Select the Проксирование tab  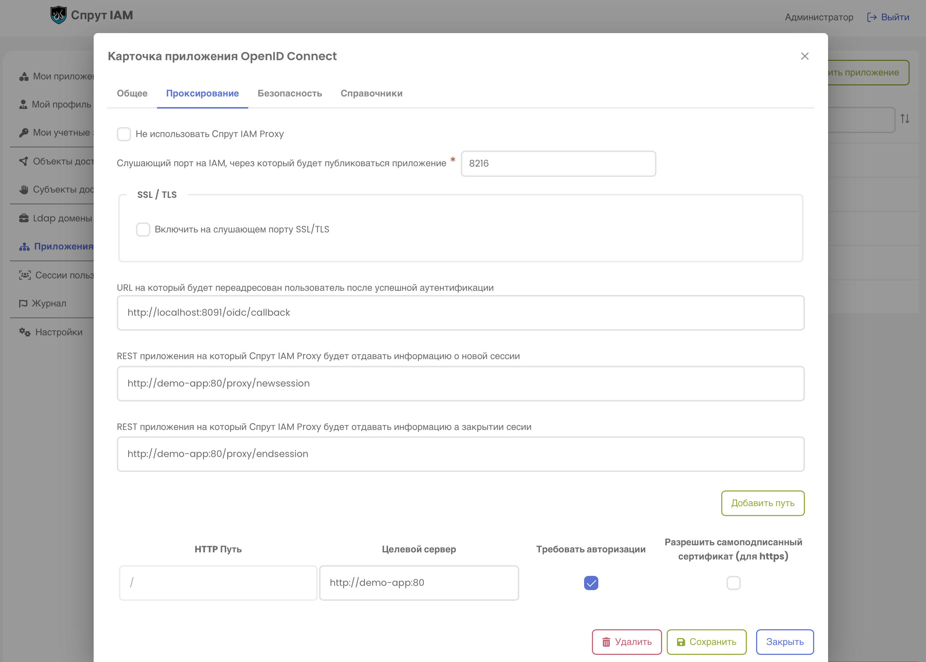coord(203,93)
